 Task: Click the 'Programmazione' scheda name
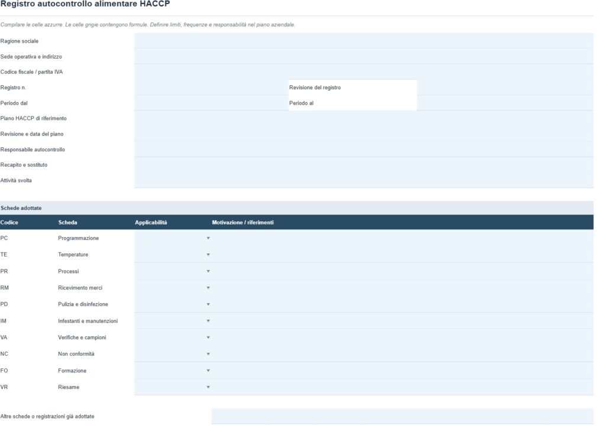79,238
